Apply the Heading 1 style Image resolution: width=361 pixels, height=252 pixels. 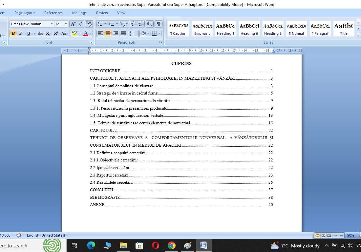click(x=225, y=29)
